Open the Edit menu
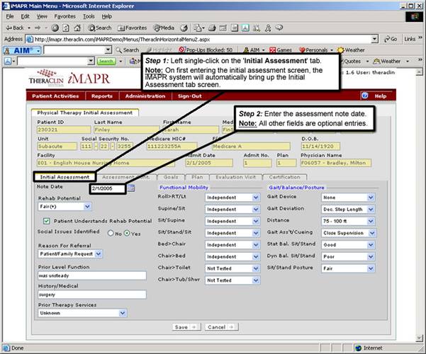The height and width of the screenshot is (354, 426). coord(26,16)
